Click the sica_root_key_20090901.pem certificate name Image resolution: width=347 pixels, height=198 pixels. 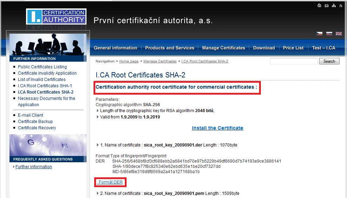(174, 193)
